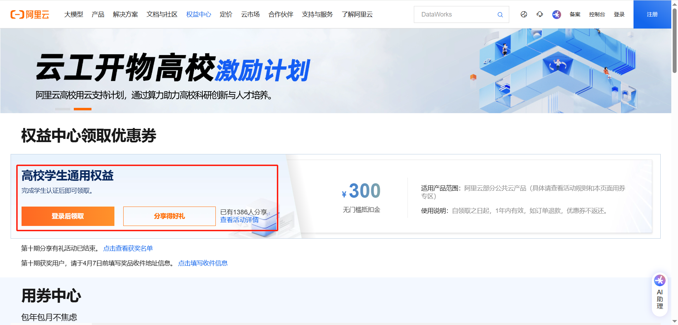Click the 高校学生通用权益 heading

coord(67,176)
